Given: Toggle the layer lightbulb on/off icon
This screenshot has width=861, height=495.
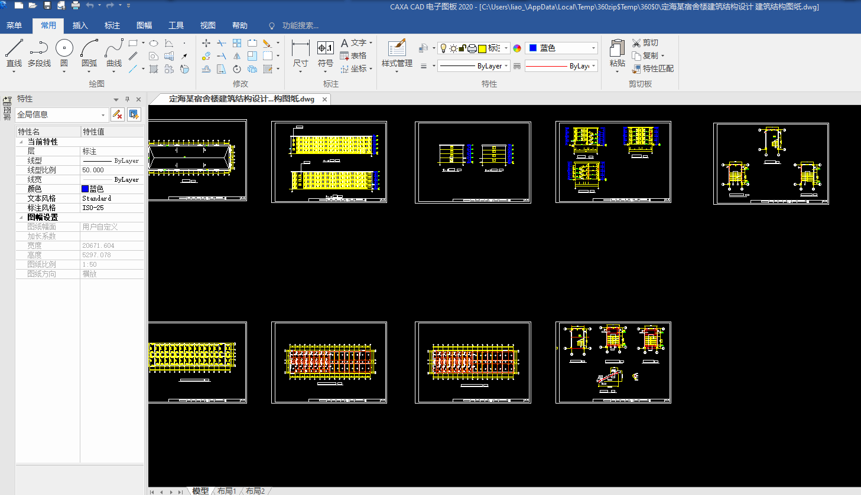Looking at the screenshot, I should 443,48.
